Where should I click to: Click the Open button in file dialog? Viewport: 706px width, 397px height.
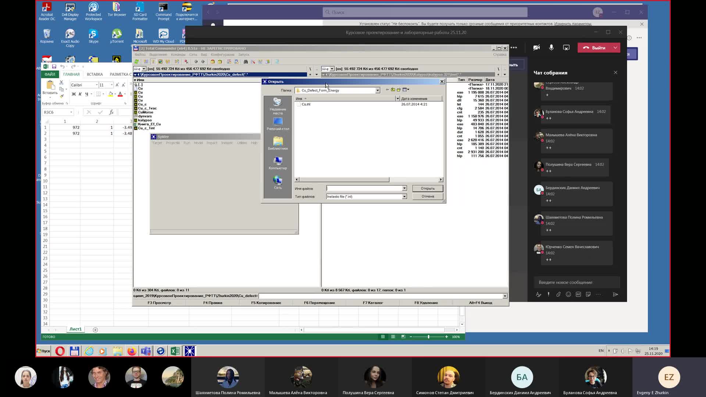(427, 188)
